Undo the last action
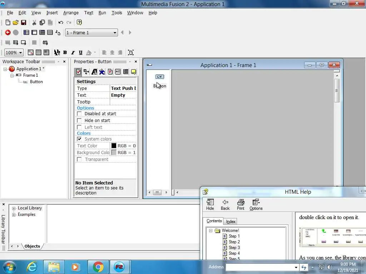366x274 pixels. 61,22
